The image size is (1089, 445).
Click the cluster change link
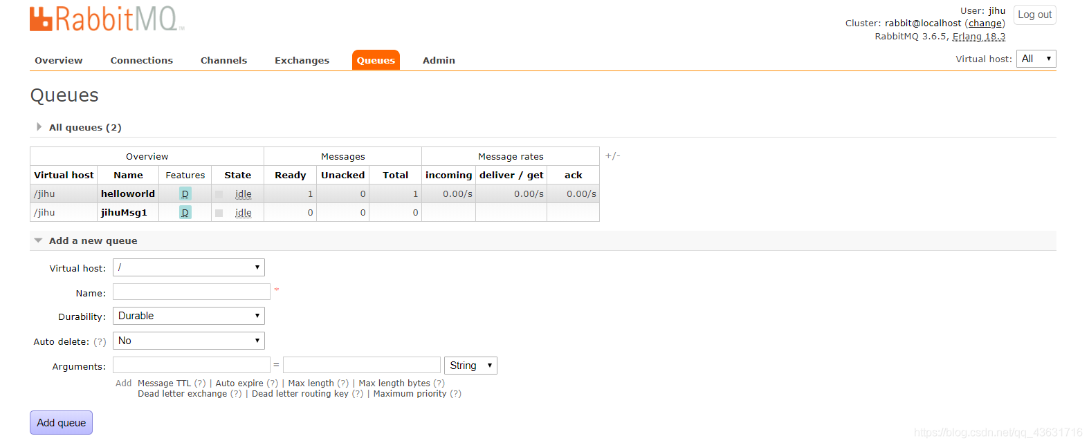click(985, 23)
